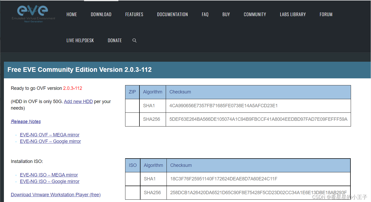Follow the Add new HDD link
This screenshot has width=371, height=202.
(x=78, y=102)
